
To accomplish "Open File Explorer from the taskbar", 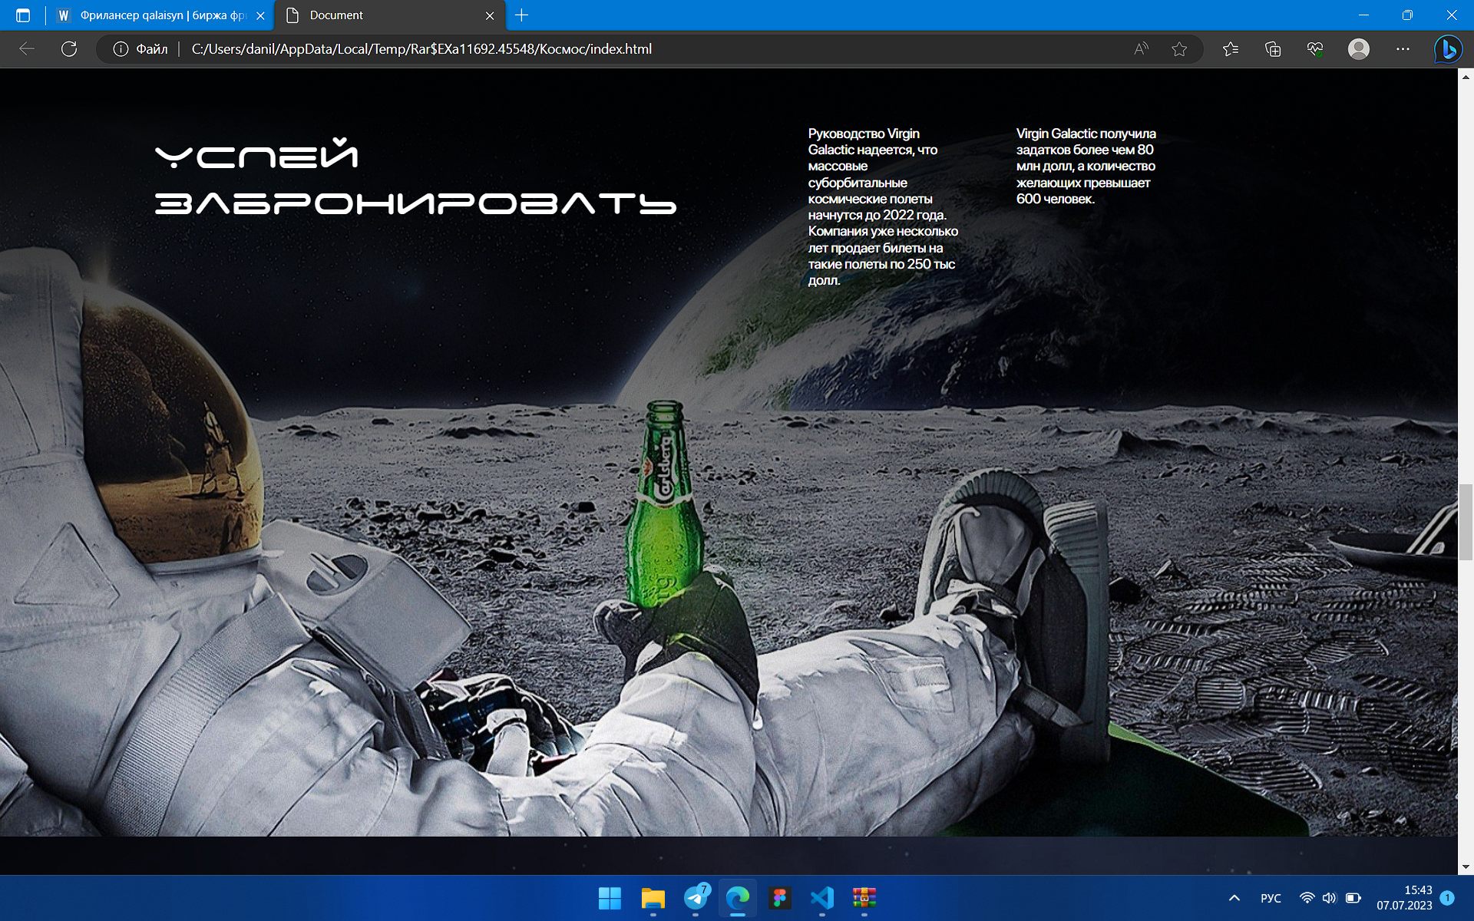I will pos(653,898).
